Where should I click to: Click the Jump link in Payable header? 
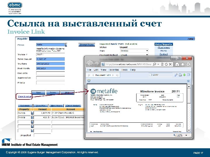(191, 39)
